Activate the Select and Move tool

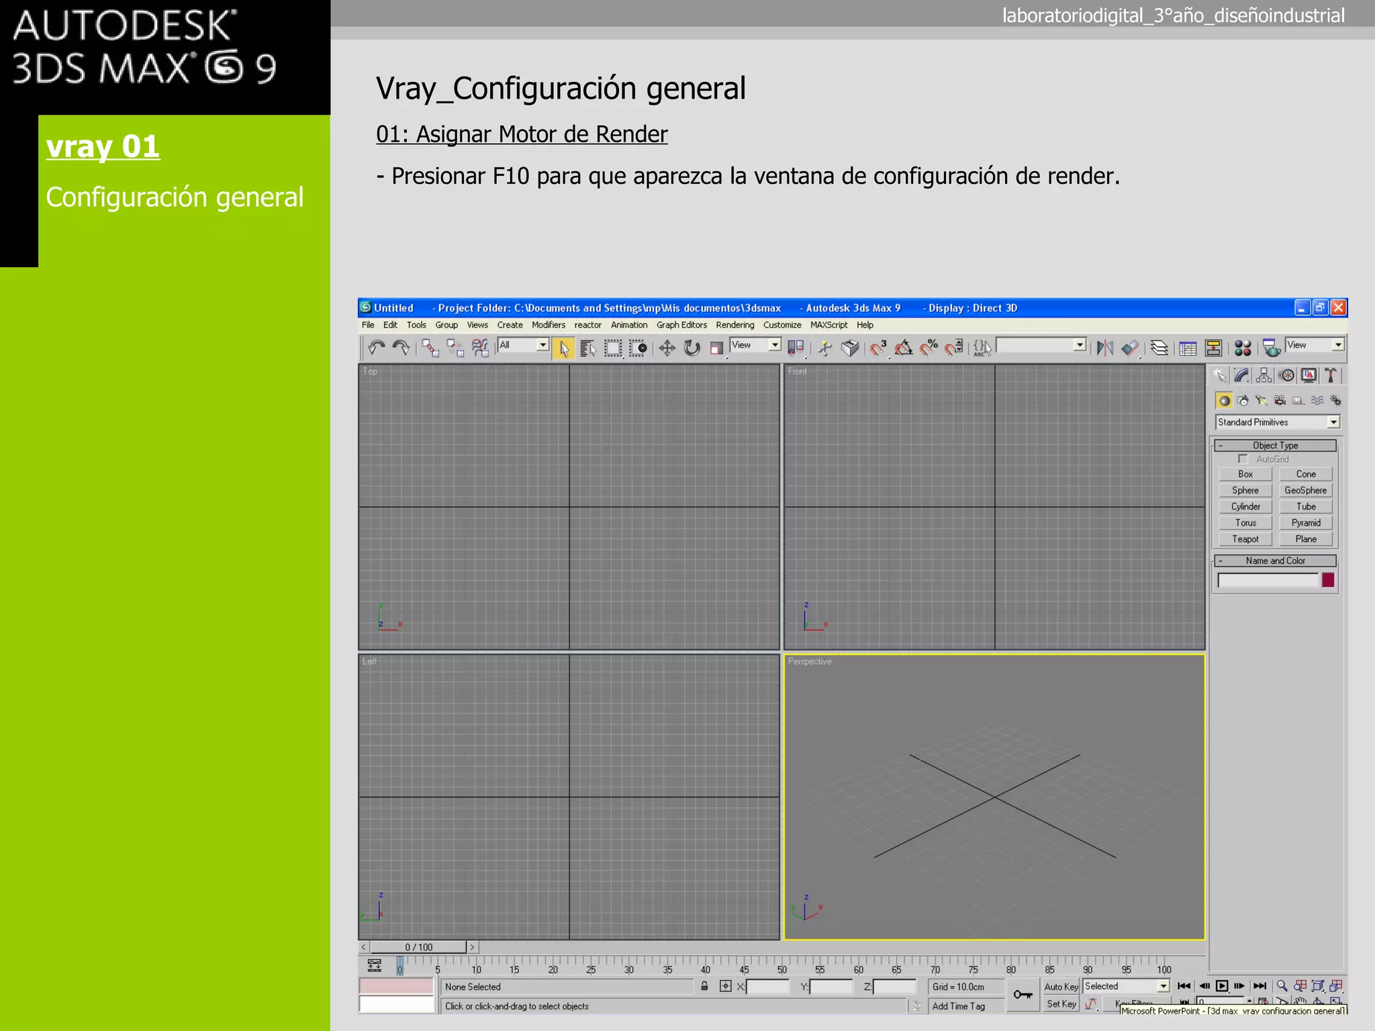(x=667, y=348)
